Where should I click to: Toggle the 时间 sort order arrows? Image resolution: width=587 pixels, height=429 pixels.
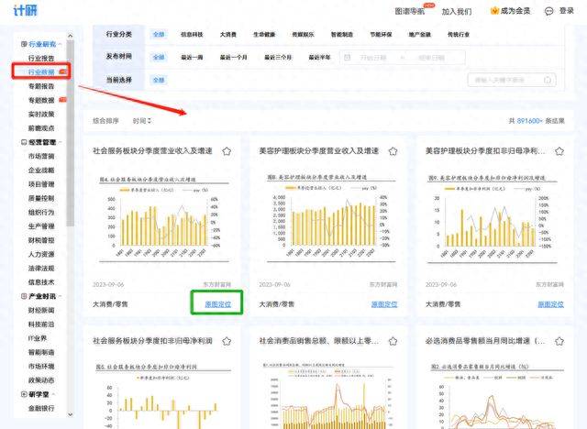(150, 121)
